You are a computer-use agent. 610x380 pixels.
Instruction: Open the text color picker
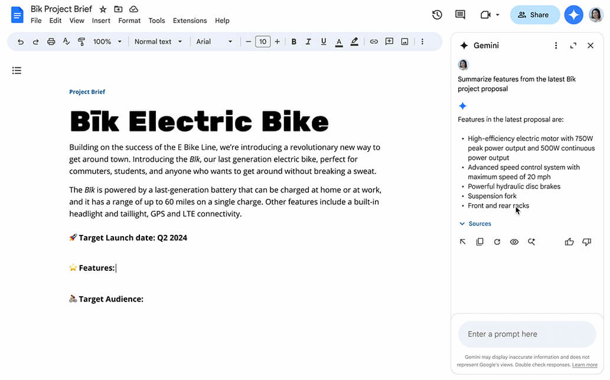coord(339,41)
